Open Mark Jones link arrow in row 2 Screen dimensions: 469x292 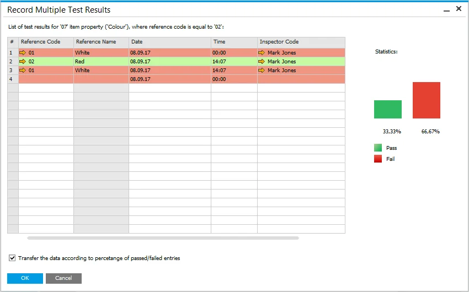coord(262,62)
